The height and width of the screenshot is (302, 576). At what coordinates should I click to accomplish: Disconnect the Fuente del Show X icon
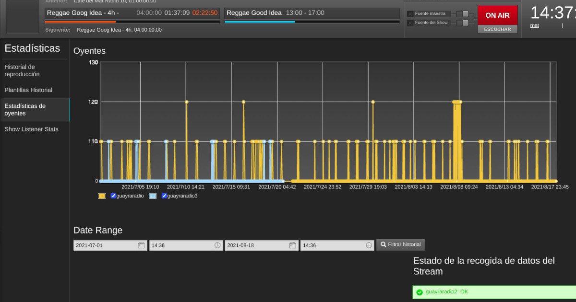(x=410, y=23)
